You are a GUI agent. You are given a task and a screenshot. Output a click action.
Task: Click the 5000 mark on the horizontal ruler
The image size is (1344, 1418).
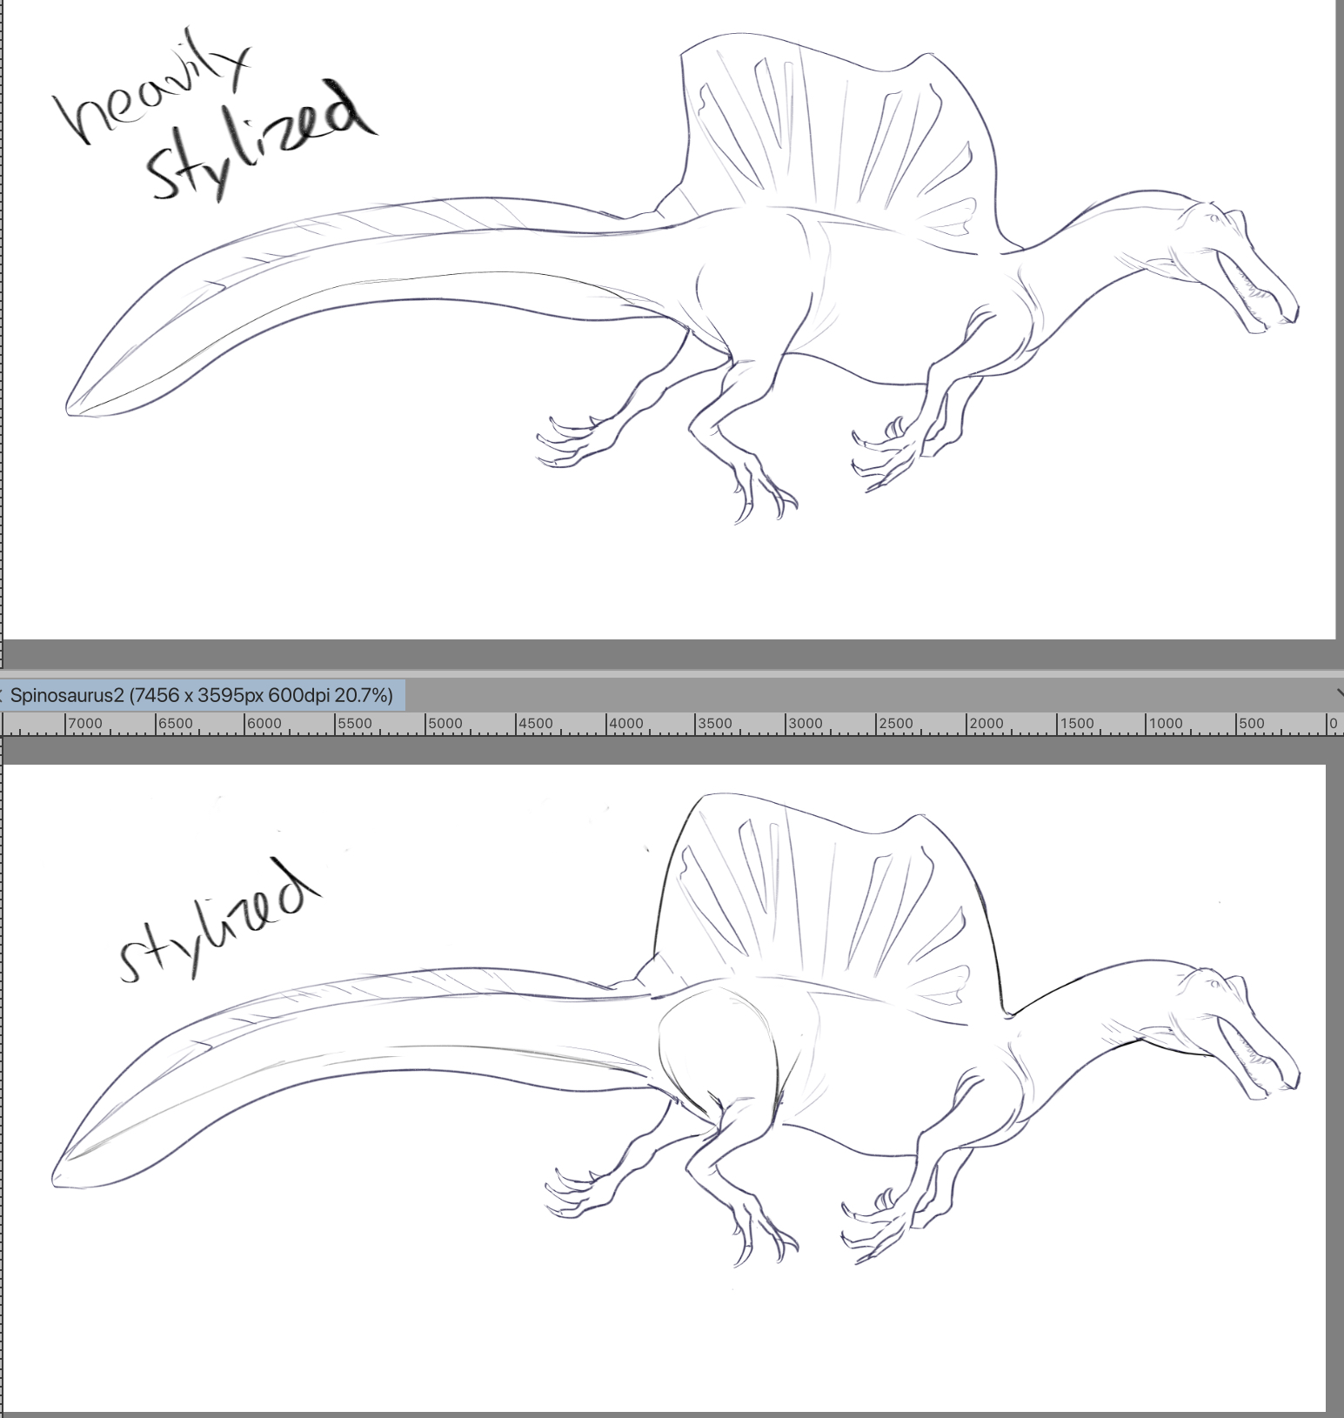[444, 724]
